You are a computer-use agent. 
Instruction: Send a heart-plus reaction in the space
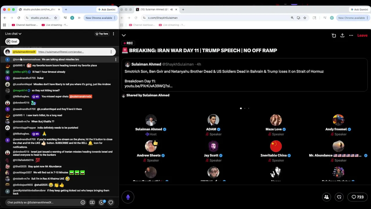point(339,197)
